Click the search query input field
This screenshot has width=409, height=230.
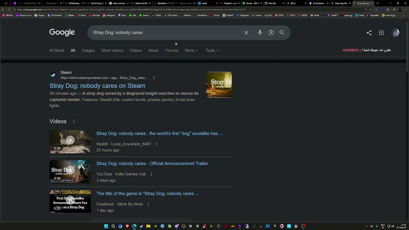point(166,33)
